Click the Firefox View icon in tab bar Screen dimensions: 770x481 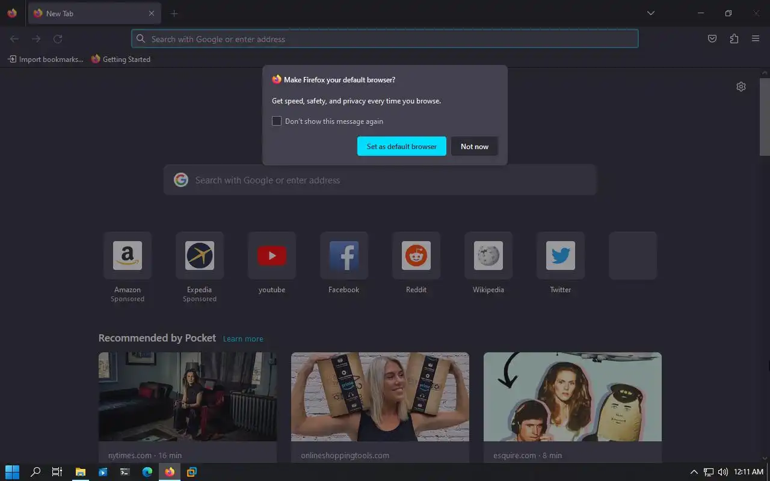tap(12, 13)
